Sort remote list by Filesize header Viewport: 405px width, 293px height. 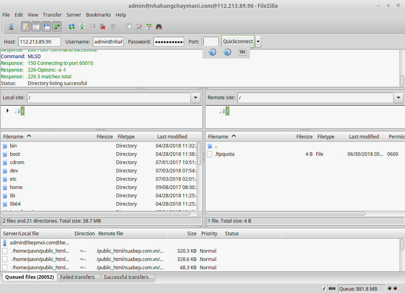point(300,136)
